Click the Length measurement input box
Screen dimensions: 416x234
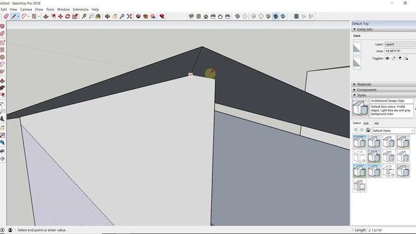[392, 230]
